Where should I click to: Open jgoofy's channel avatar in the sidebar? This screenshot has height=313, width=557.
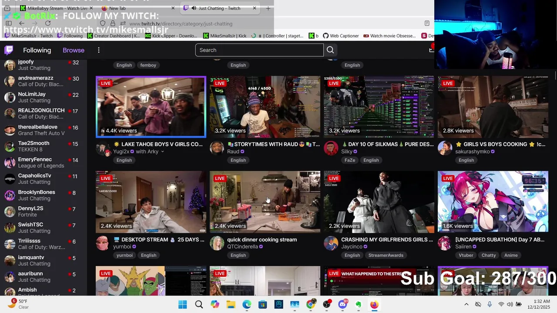coord(10,65)
